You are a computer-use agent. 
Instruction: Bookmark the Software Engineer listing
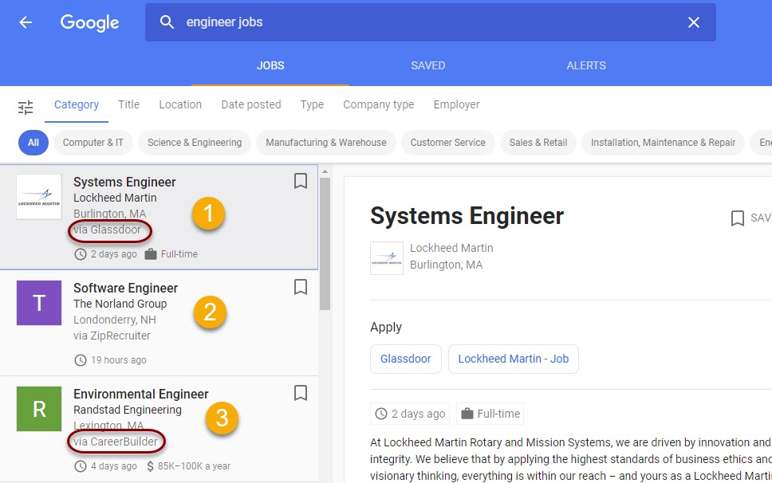[301, 287]
